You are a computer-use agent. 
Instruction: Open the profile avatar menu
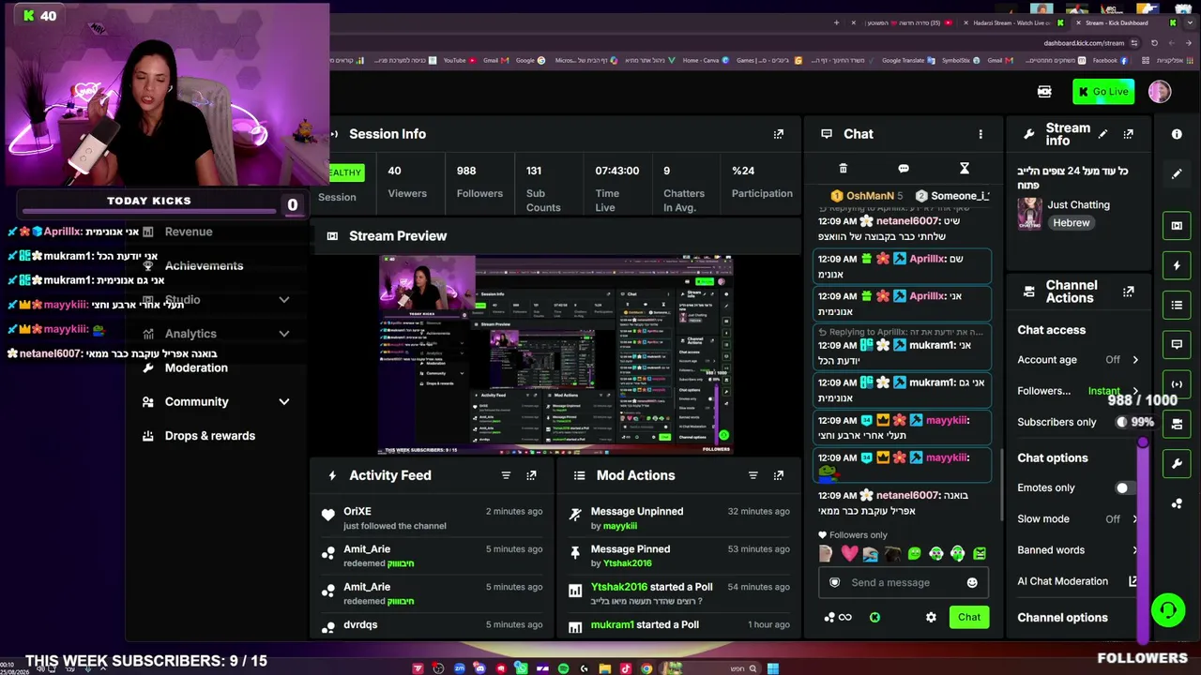coord(1160,91)
